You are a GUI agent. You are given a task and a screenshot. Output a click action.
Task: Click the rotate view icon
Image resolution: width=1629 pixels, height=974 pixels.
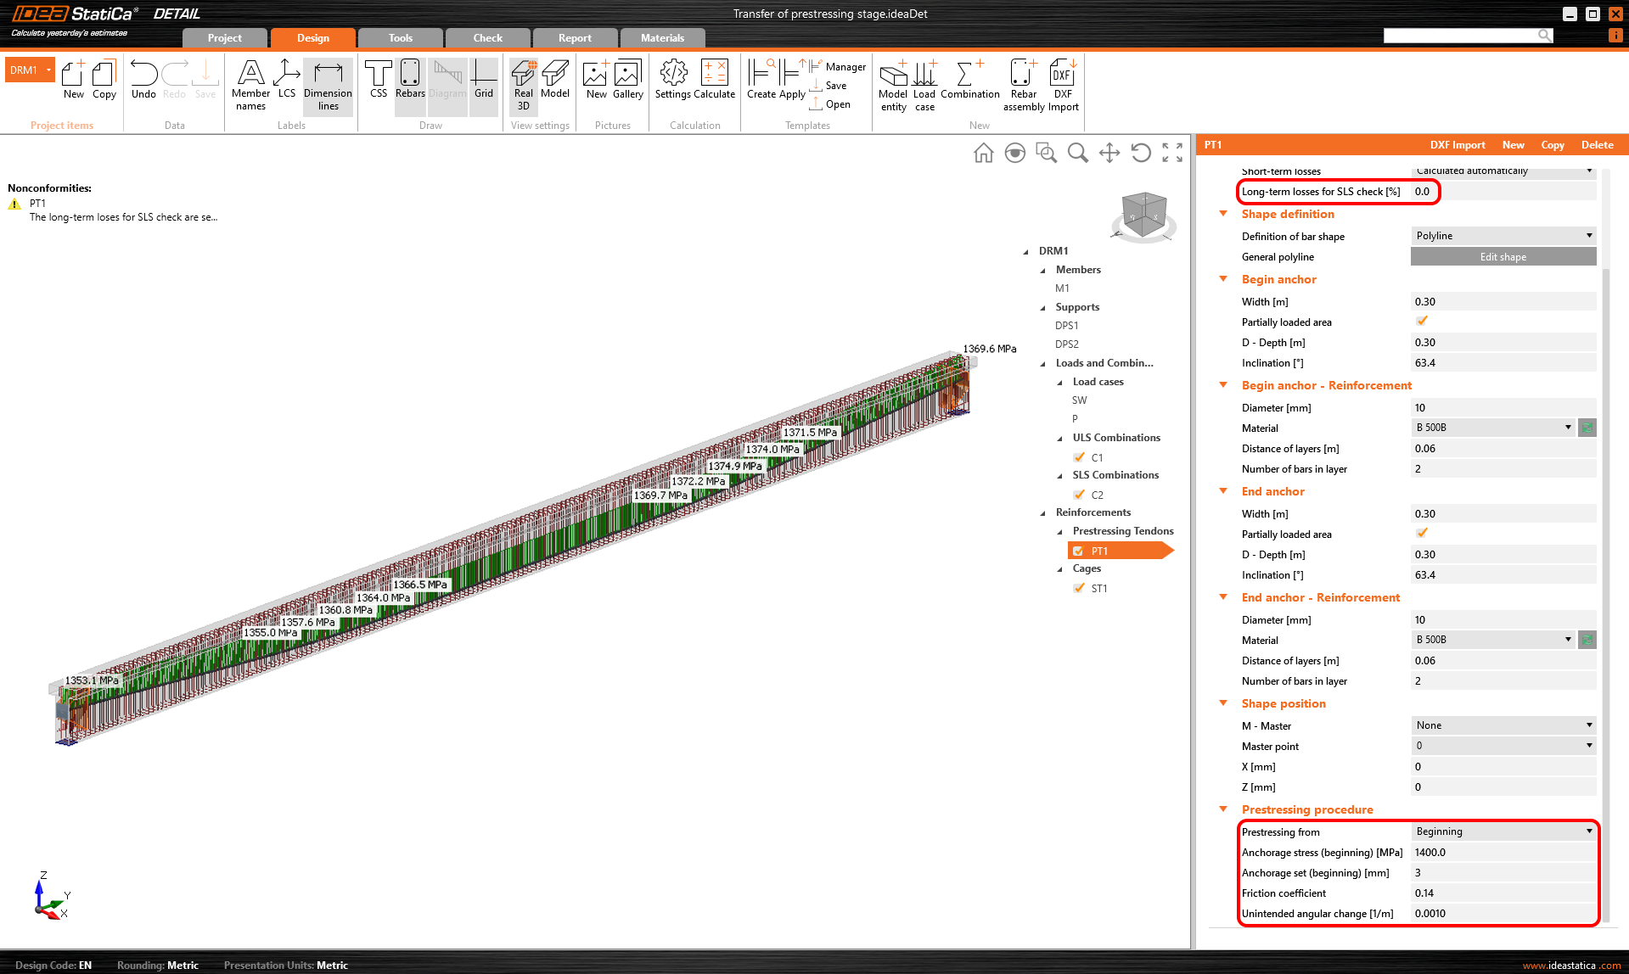point(1141,153)
